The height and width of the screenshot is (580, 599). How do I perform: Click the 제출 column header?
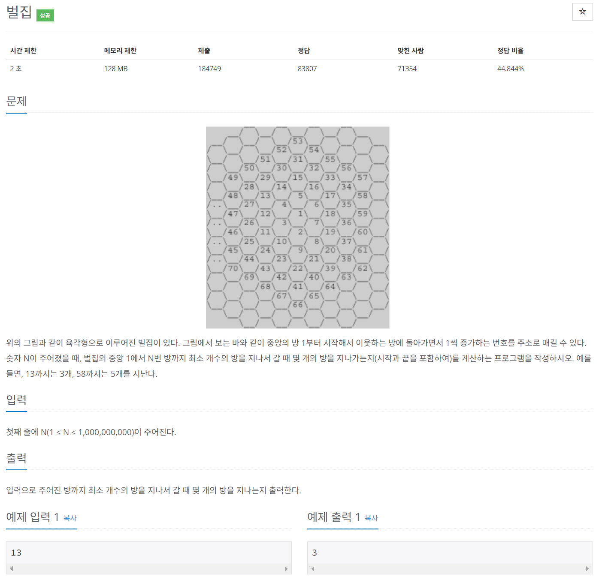click(204, 51)
